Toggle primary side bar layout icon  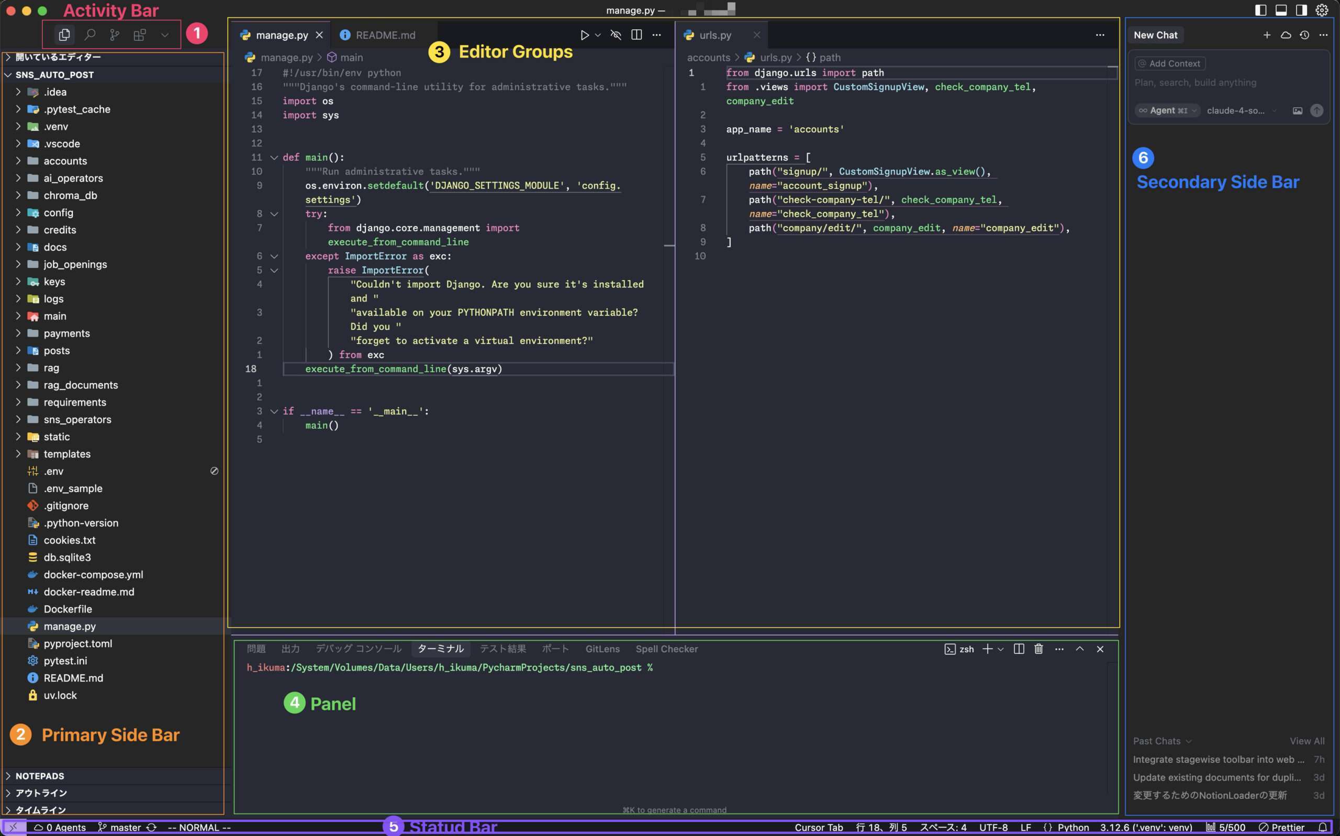[1261, 10]
